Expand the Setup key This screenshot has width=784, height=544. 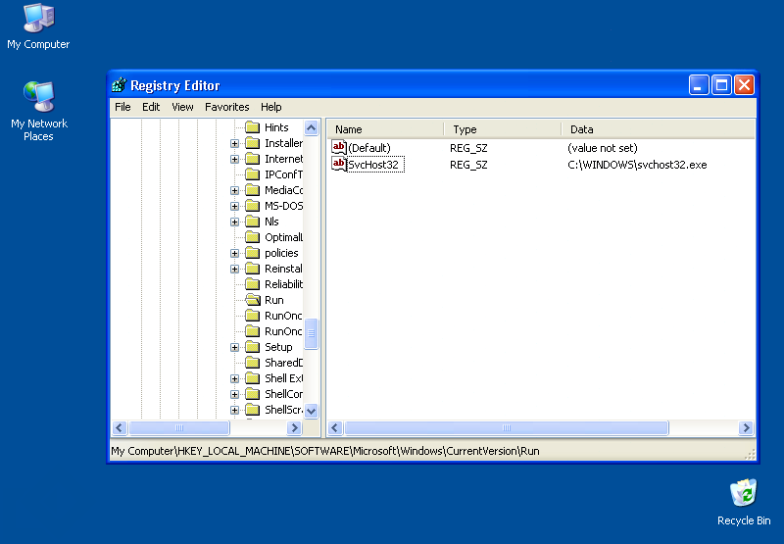234,347
